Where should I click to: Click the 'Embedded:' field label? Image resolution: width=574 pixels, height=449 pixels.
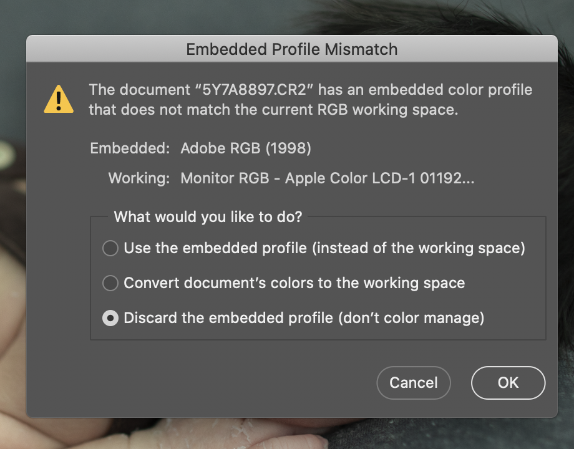130,148
